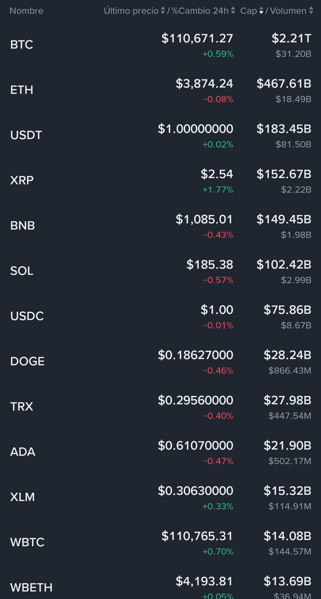Select the ADA row
This screenshot has height=599, width=321.
23,452
